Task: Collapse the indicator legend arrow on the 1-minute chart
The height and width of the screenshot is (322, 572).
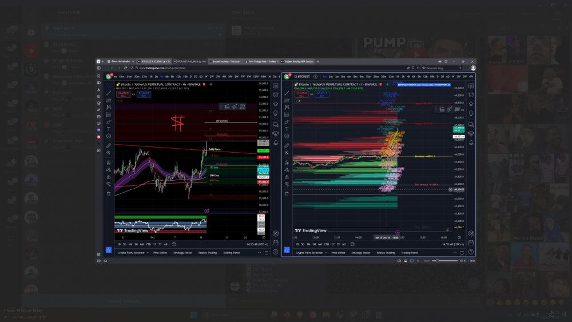Action: pyautogui.click(x=297, y=101)
